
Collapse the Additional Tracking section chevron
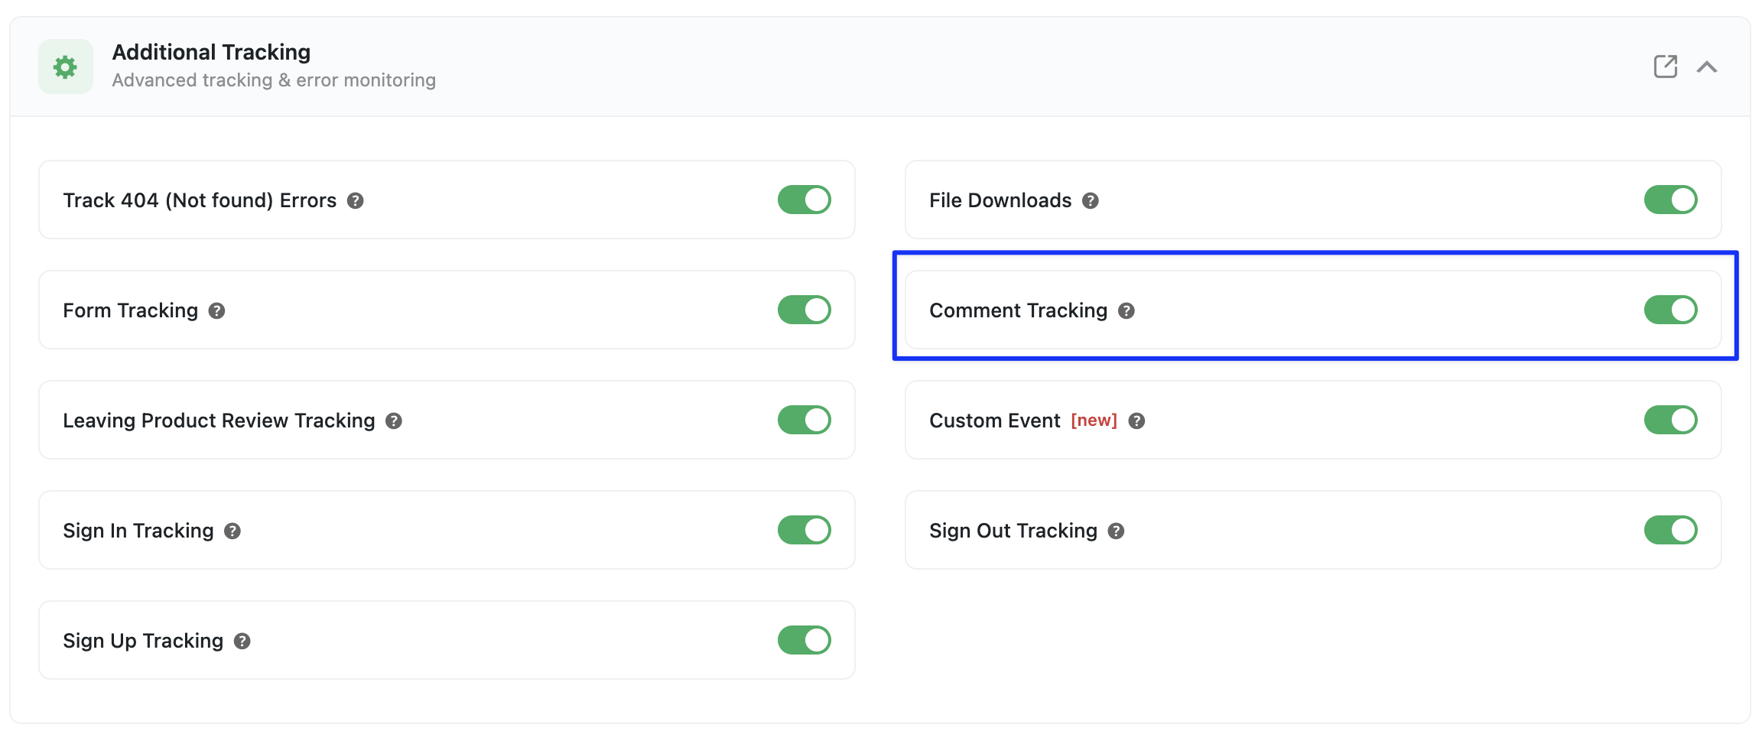tap(1707, 67)
